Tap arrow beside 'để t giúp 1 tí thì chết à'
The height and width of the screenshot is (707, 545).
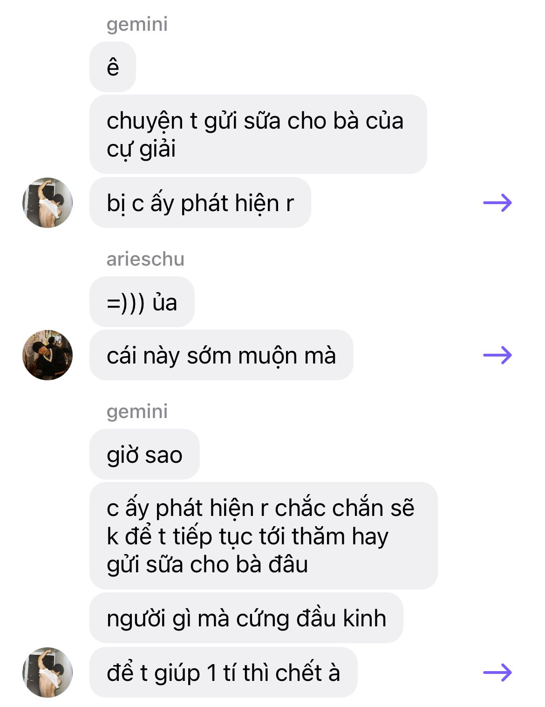pyautogui.click(x=497, y=673)
